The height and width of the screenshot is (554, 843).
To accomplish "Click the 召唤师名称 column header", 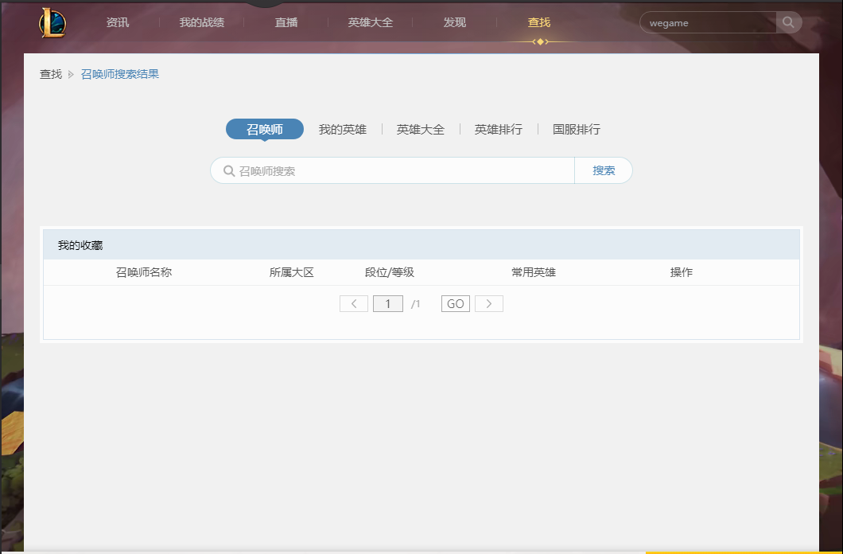I will 143,272.
